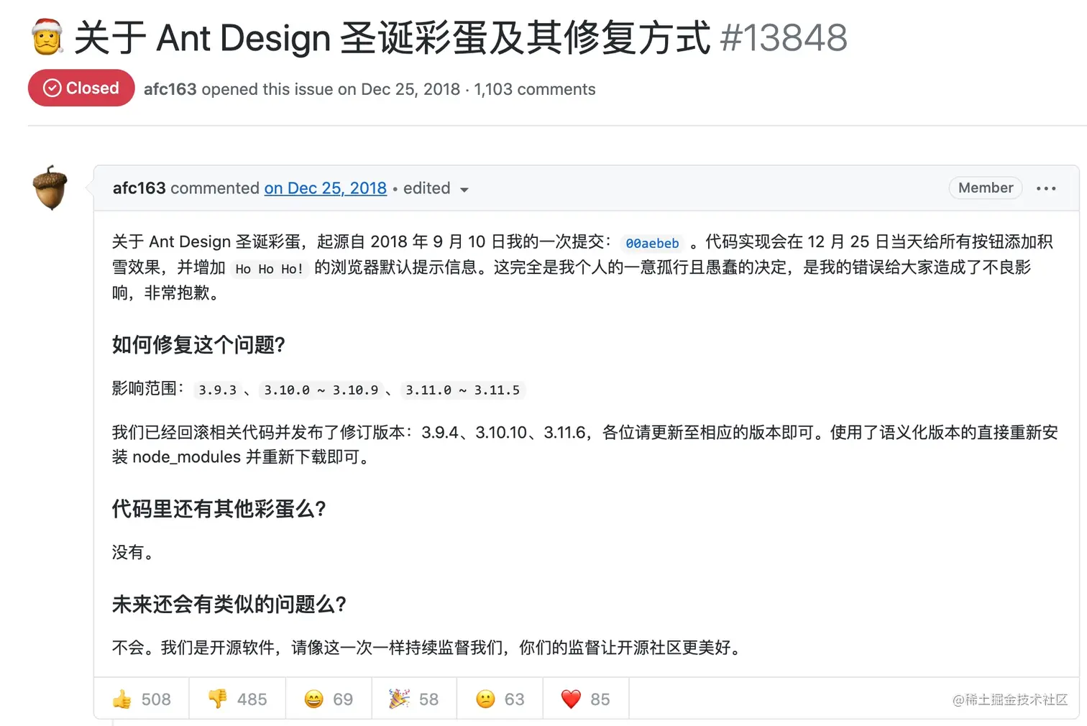This screenshot has width=1087, height=726.
Task: Click the thumbs up reaction with 508
Action: (142, 699)
